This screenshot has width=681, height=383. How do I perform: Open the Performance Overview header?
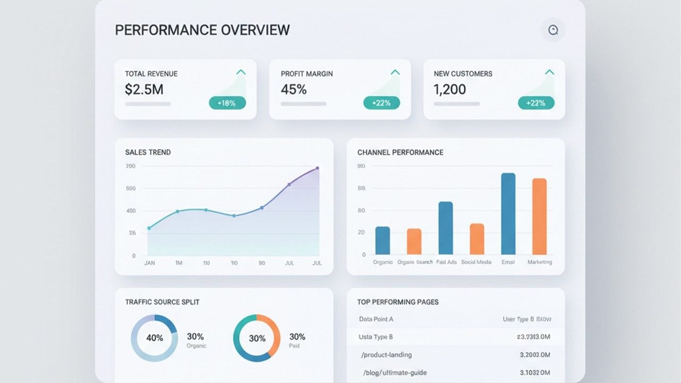click(x=202, y=30)
